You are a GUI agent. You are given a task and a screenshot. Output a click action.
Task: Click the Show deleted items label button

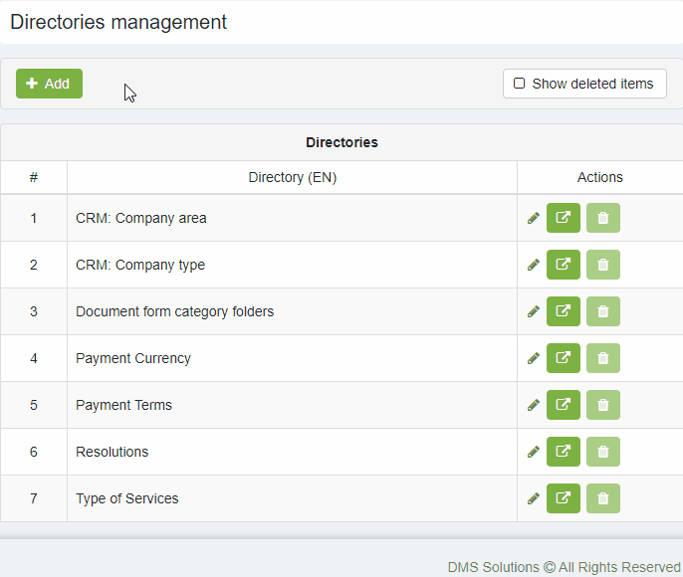click(584, 84)
